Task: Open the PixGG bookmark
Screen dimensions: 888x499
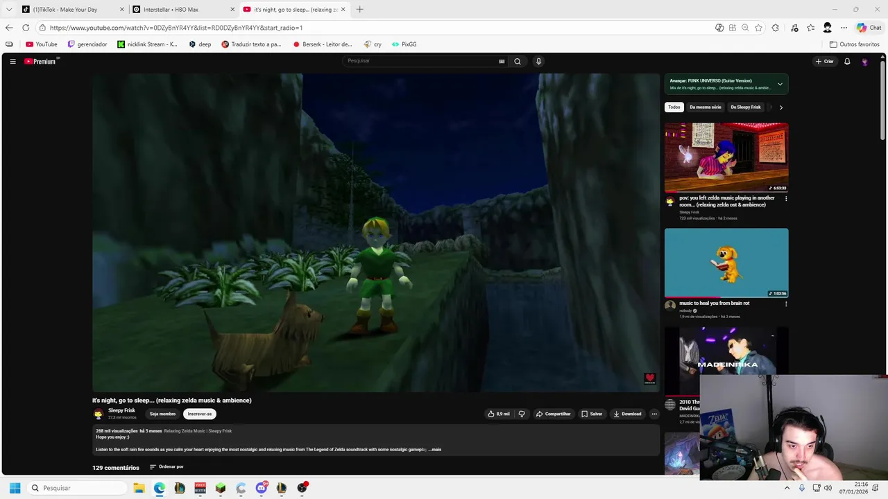Action: (x=404, y=44)
